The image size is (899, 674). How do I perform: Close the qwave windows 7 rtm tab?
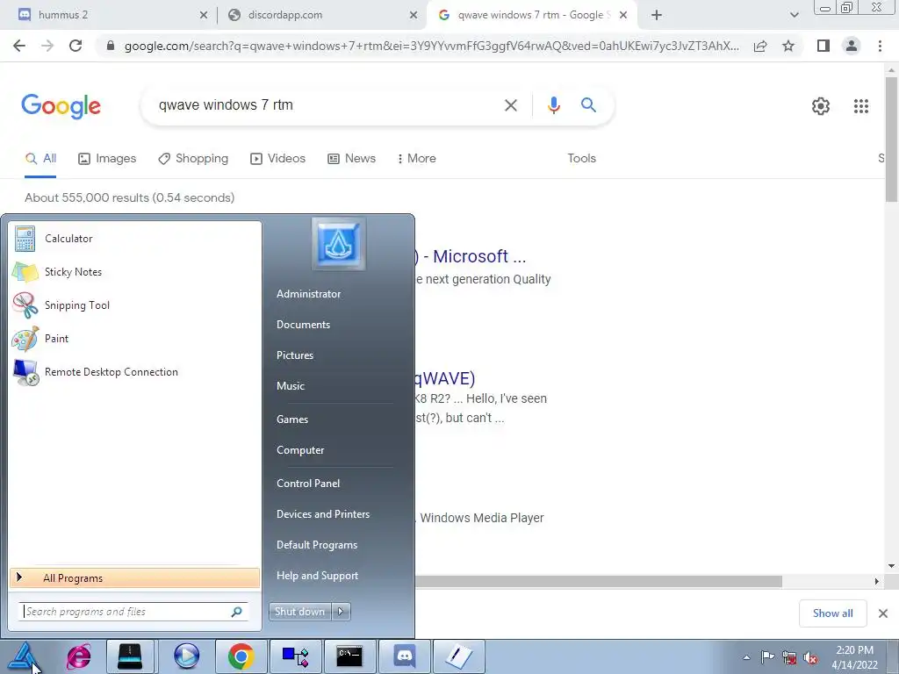click(x=624, y=16)
